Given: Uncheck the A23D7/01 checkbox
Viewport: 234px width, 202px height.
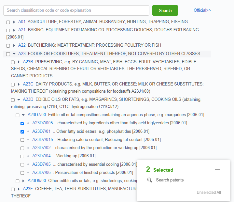Looking at the screenshot, I should click(x=22, y=132).
